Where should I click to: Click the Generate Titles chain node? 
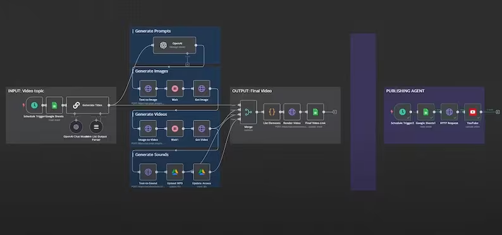point(87,105)
